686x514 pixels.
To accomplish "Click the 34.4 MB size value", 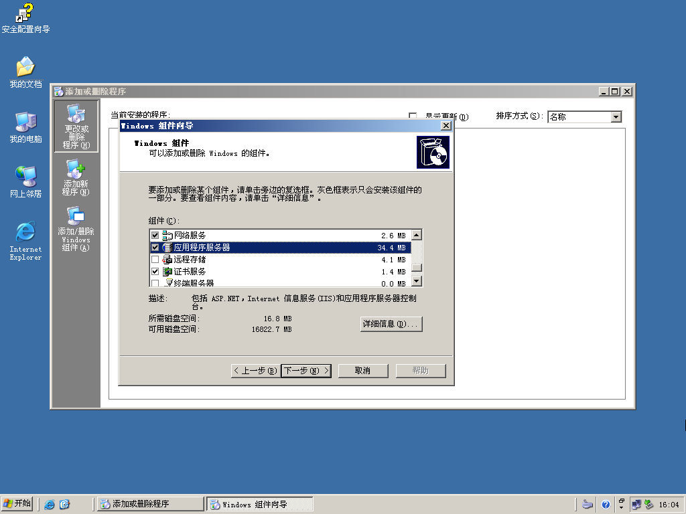I will click(x=391, y=248).
